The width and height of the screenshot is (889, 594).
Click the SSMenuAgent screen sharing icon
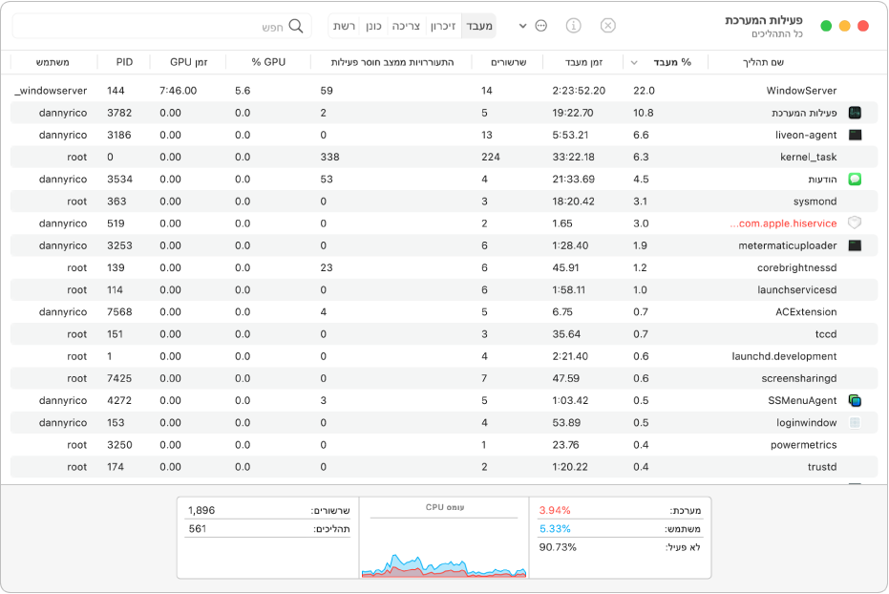855,400
